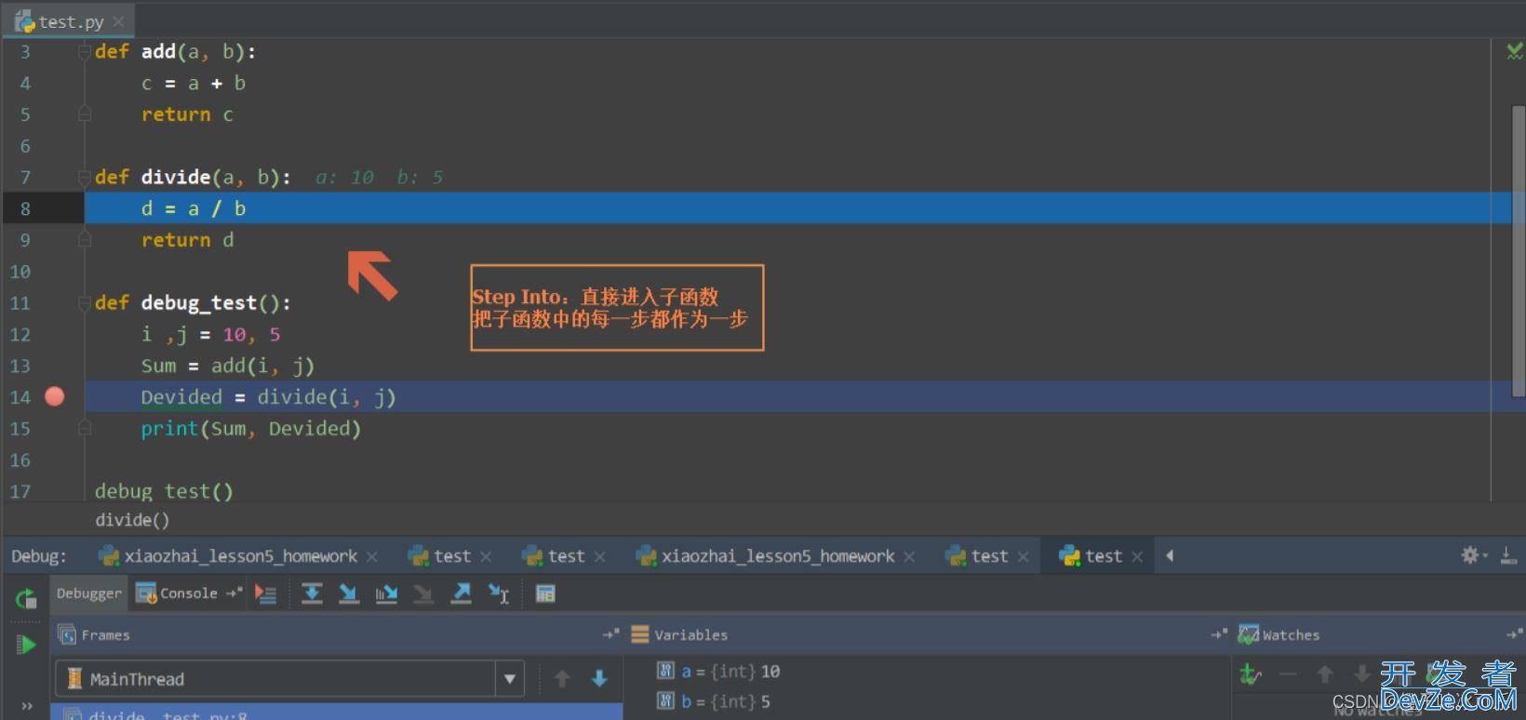1526x720 pixels.
Task: Show more debug actions chevron
Action: pos(26,706)
